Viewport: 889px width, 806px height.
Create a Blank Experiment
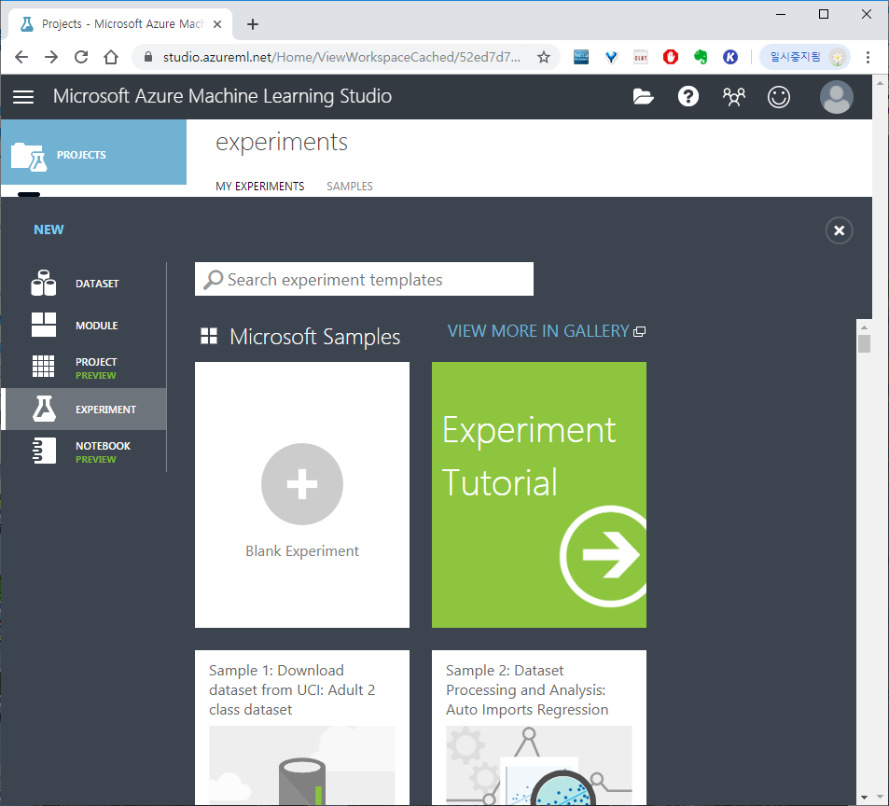click(302, 494)
